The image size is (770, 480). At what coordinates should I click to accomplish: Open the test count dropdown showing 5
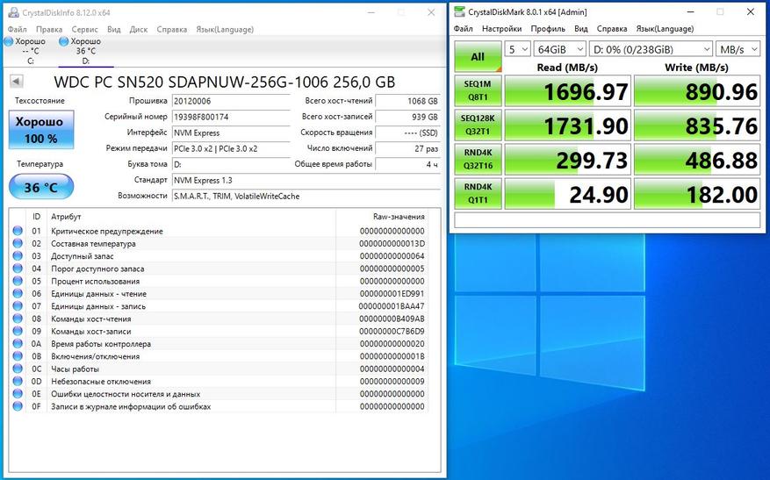pos(518,49)
